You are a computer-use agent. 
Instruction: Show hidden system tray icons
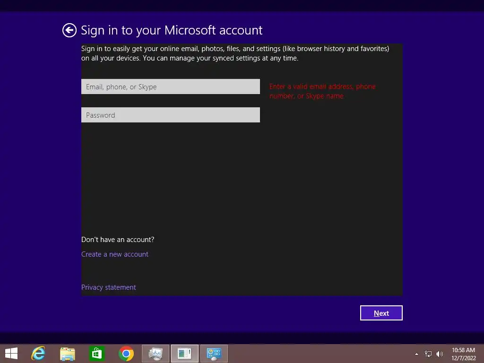tap(416, 354)
